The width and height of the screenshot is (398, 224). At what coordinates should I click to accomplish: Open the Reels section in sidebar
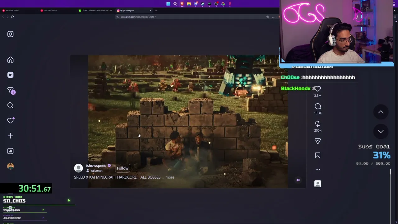point(10,75)
